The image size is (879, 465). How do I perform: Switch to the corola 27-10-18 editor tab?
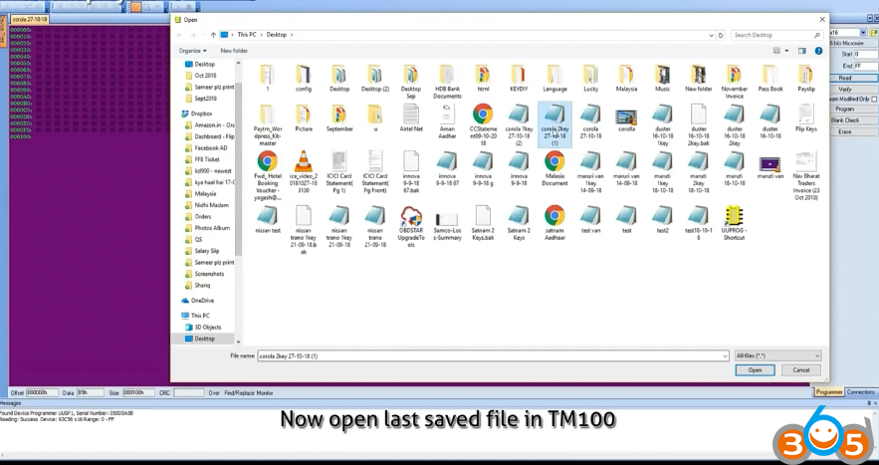[29, 19]
